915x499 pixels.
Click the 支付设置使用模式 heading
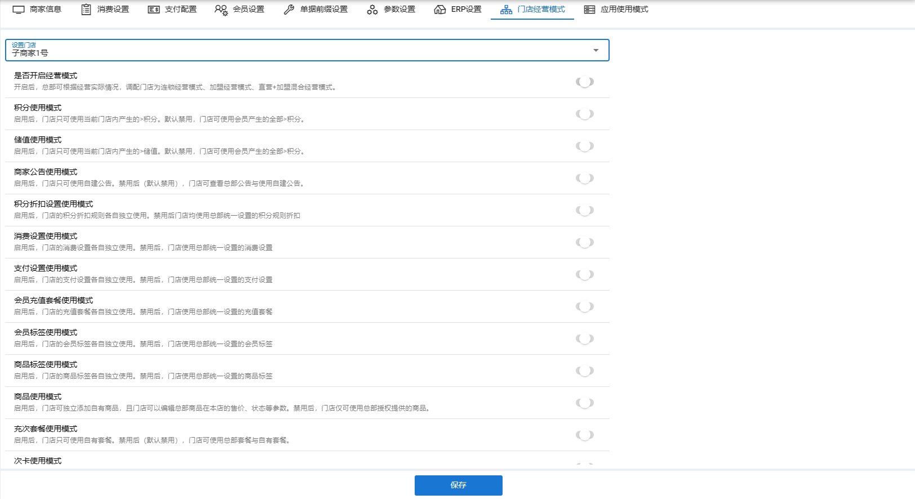pyautogui.click(x=46, y=268)
